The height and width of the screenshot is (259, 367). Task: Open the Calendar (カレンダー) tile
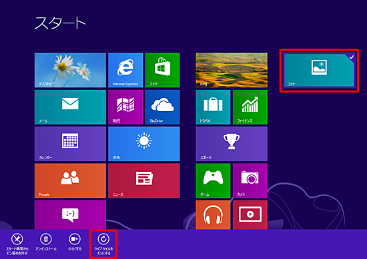pos(70,144)
